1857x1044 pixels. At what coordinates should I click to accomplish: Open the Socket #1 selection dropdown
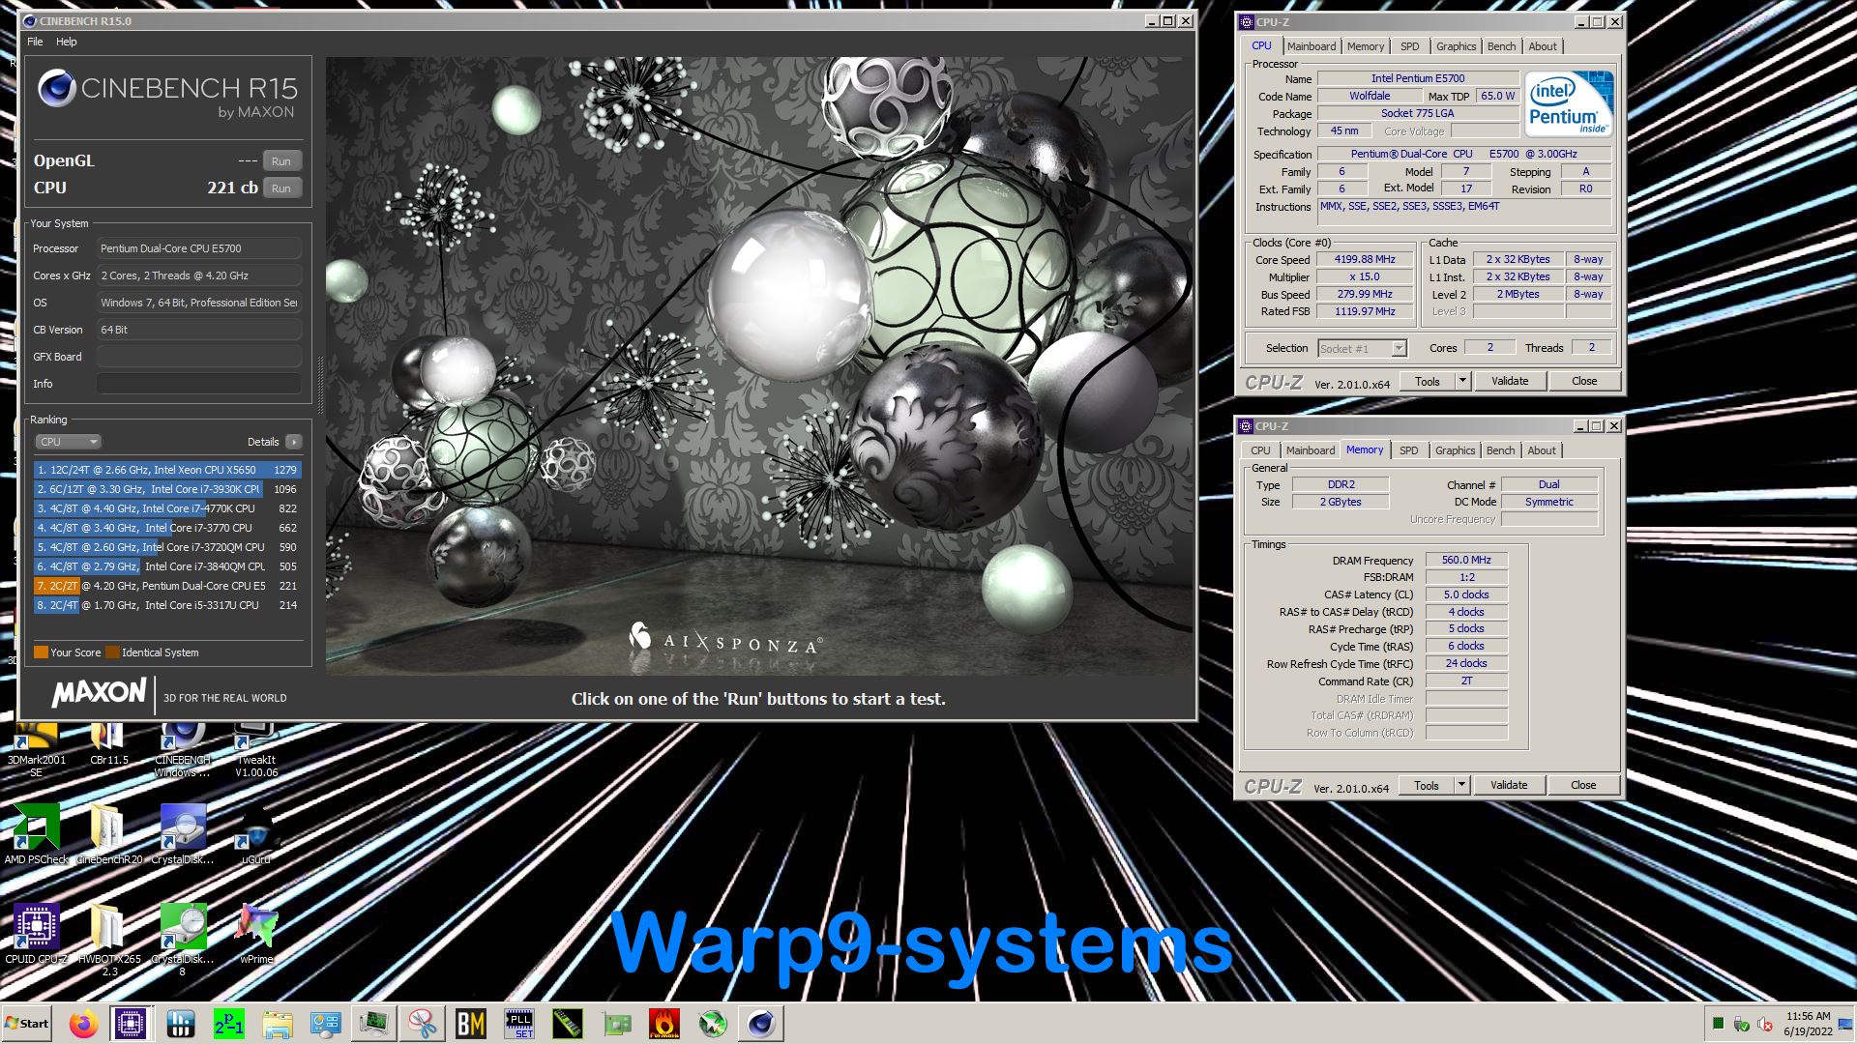(x=1362, y=349)
